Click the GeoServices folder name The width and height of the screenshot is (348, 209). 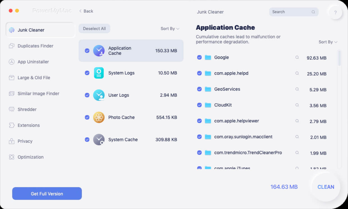tap(227, 89)
